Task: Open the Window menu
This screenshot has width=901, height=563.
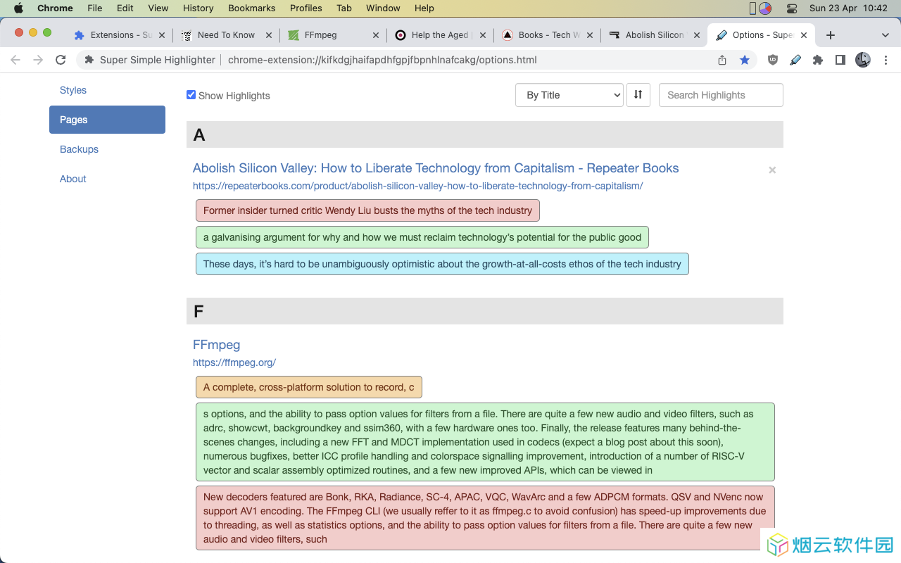Action: click(x=384, y=8)
